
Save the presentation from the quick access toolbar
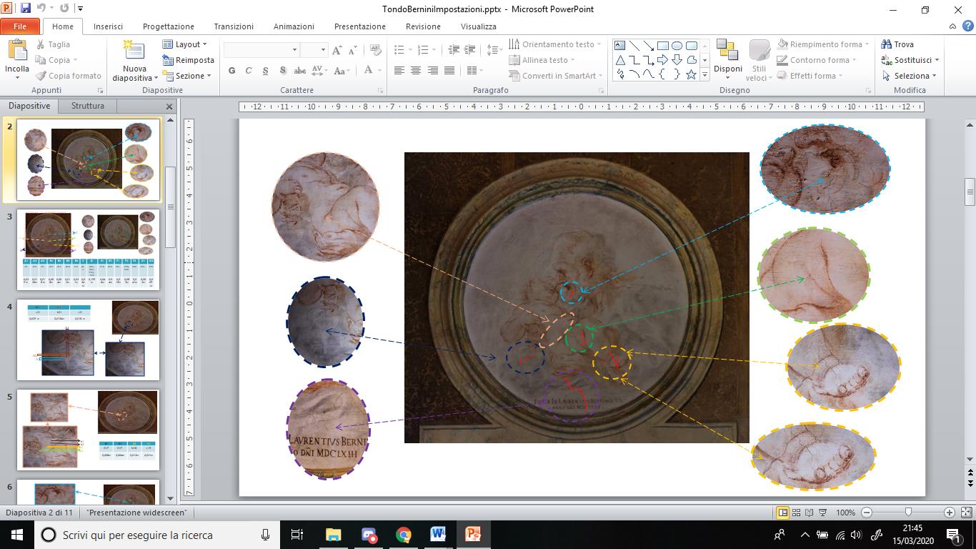point(26,9)
